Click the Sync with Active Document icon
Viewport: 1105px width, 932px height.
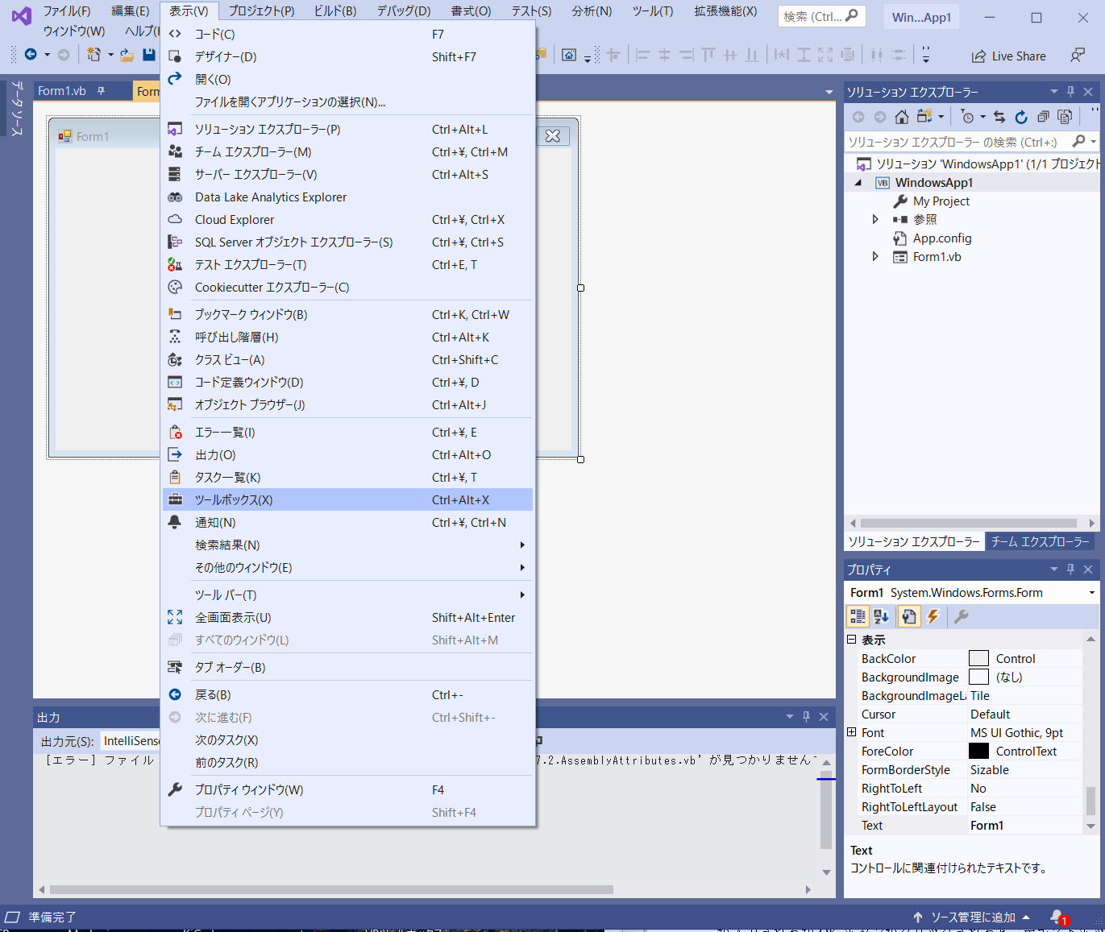pyautogui.click(x=999, y=117)
